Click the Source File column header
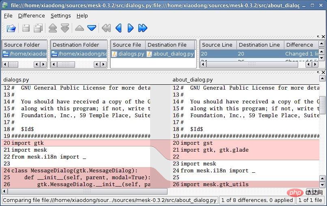Image resolution: width=327 pixels, height=206 pixels. pyautogui.click(x=128, y=45)
